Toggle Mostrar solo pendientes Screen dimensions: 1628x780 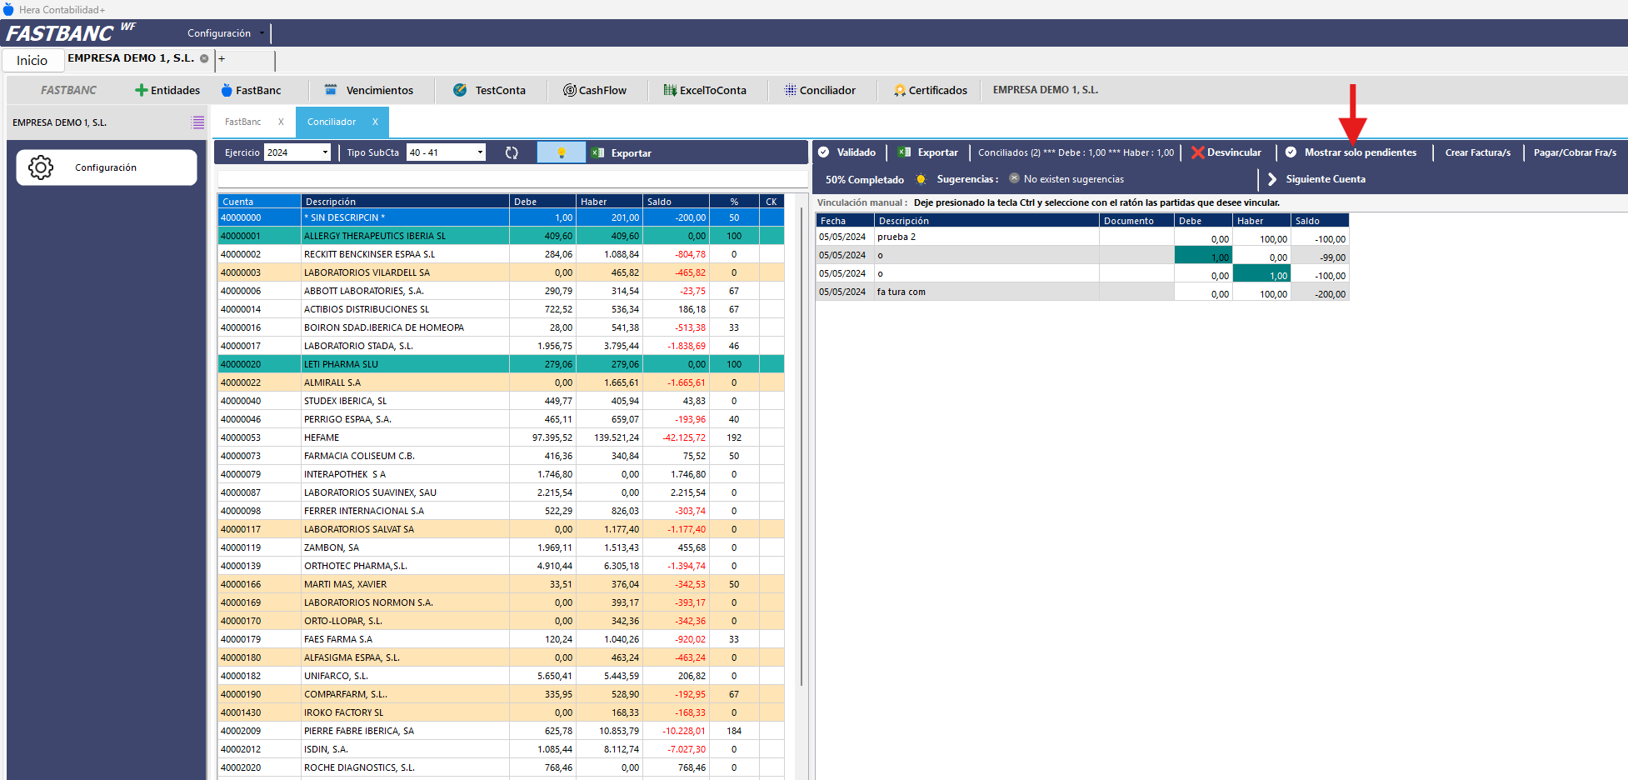pyautogui.click(x=1351, y=152)
